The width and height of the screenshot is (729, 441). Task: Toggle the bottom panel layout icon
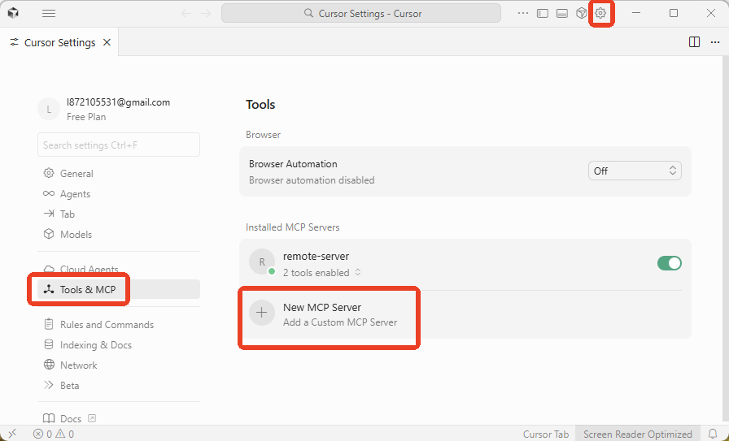(562, 14)
